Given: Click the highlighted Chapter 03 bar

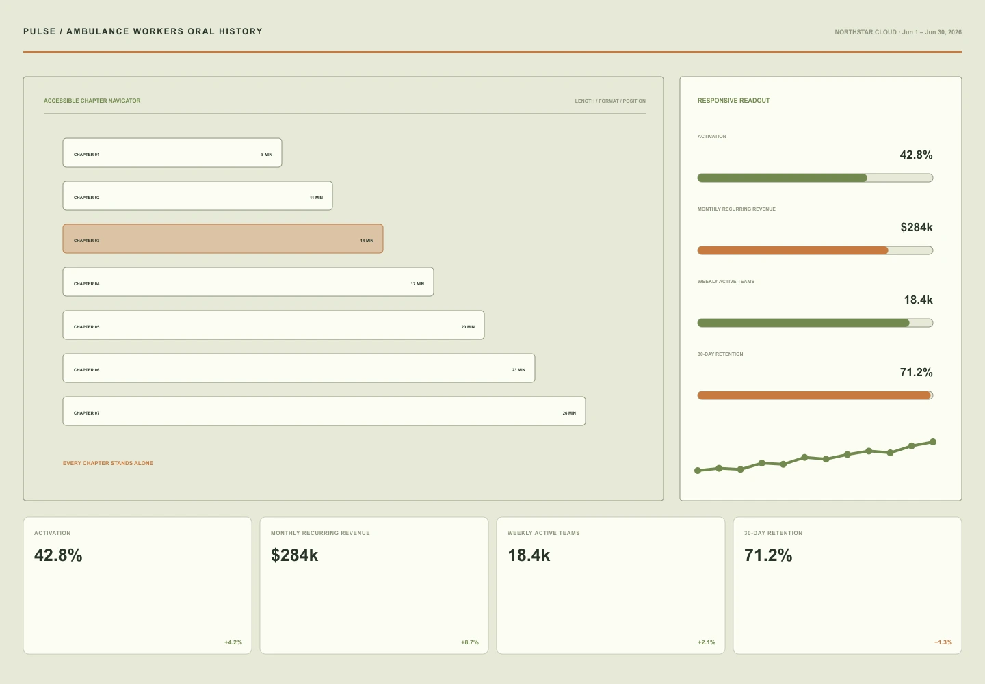Looking at the screenshot, I should tap(223, 239).
